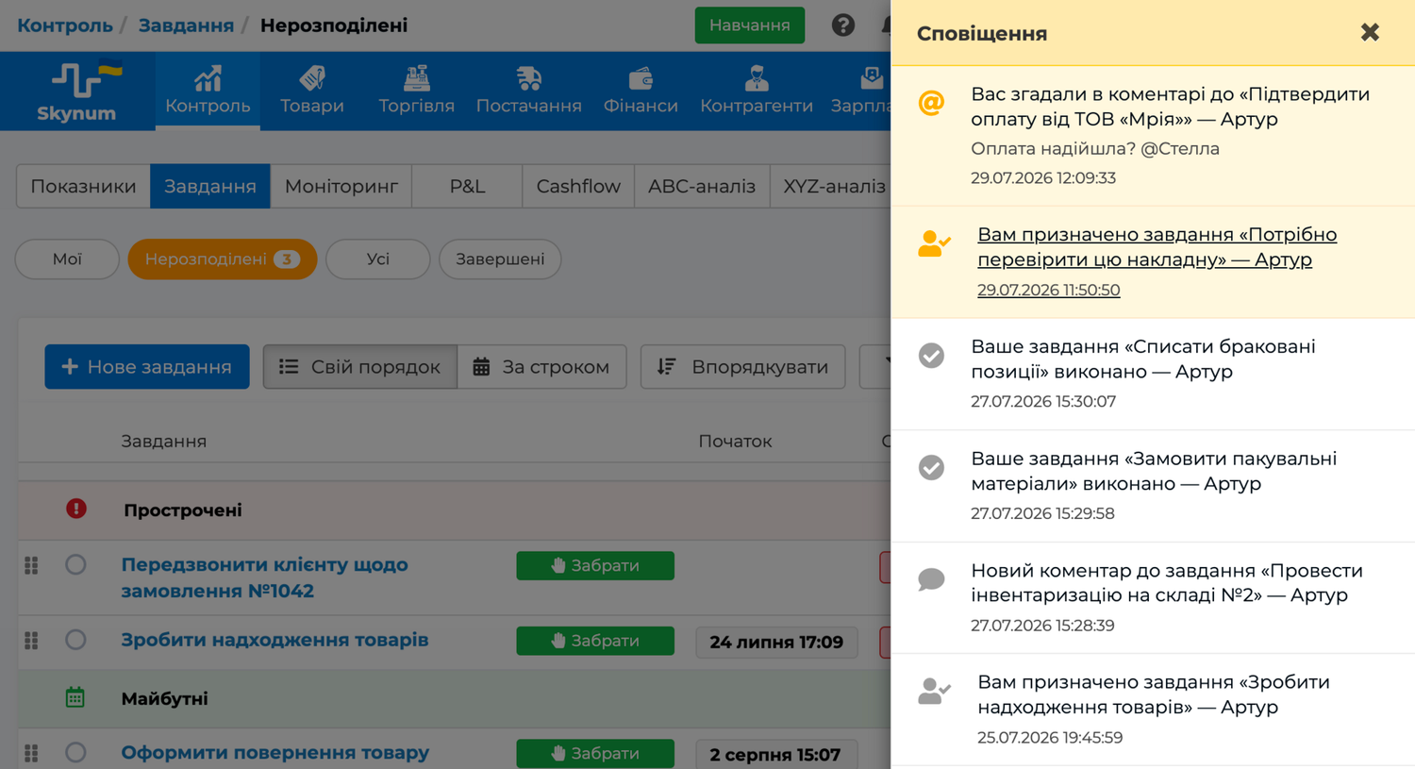Open the Зарплата module

(860, 92)
